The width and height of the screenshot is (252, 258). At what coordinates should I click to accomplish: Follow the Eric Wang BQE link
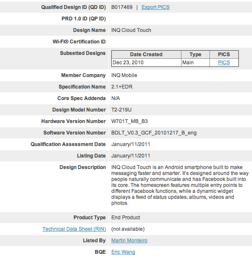123,252
